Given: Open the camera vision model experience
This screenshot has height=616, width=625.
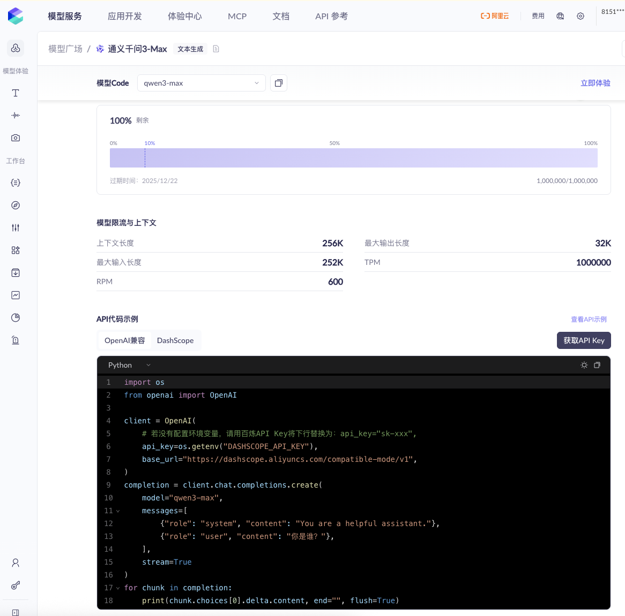Looking at the screenshot, I should pyautogui.click(x=16, y=138).
